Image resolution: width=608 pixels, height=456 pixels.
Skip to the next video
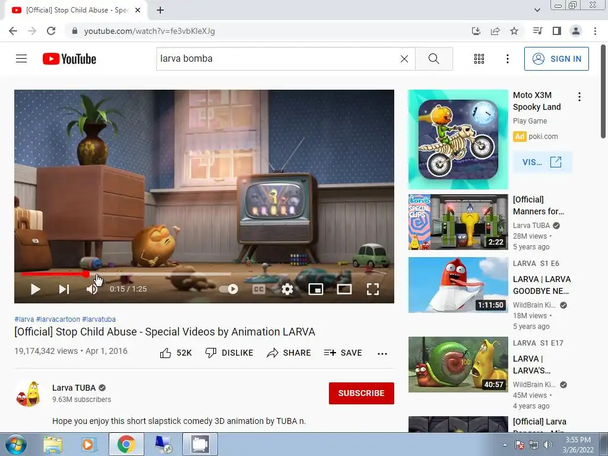click(64, 289)
